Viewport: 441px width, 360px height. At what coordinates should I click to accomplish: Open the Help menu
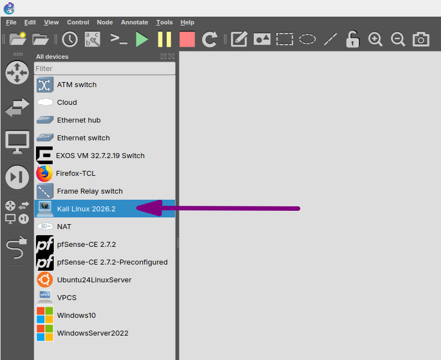(x=187, y=22)
